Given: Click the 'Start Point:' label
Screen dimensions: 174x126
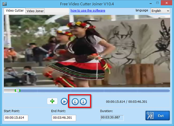Looking at the screenshot, I should pyautogui.click(x=12, y=111).
